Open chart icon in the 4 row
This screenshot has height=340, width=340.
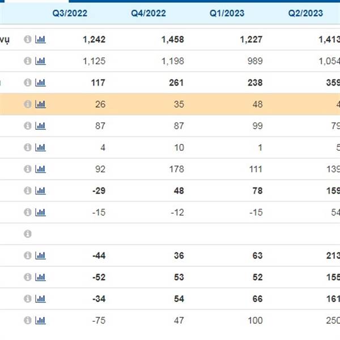coord(40,147)
